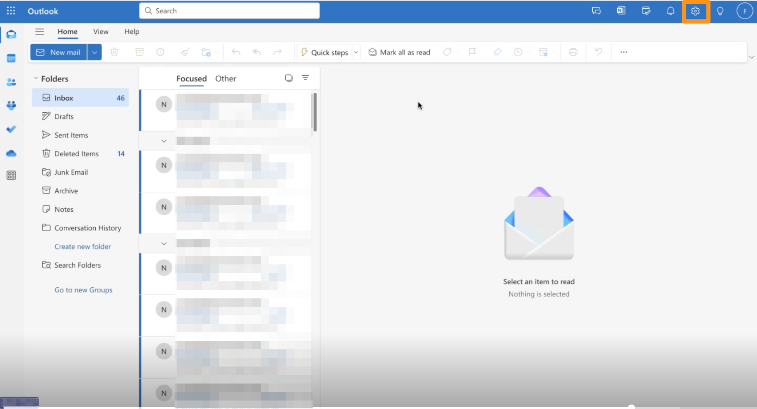Click the Reply arrow icon
The height and width of the screenshot is (409, 757).
tap(236, 52)
